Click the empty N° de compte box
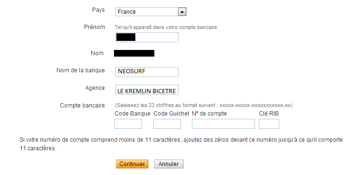 223,124
